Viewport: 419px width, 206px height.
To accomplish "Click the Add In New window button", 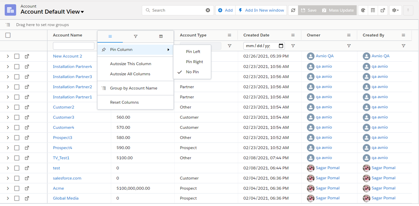I will (261, 10).
